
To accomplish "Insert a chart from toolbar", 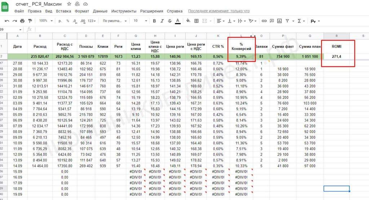I will 280,21.
